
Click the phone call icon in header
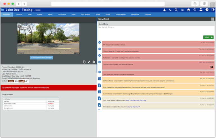tap(170, 10)
